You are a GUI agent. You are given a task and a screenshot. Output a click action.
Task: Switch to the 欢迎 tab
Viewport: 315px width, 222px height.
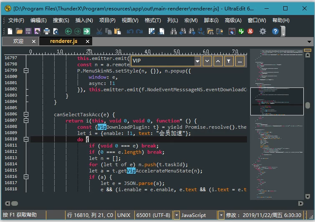[x=18, y=41]
